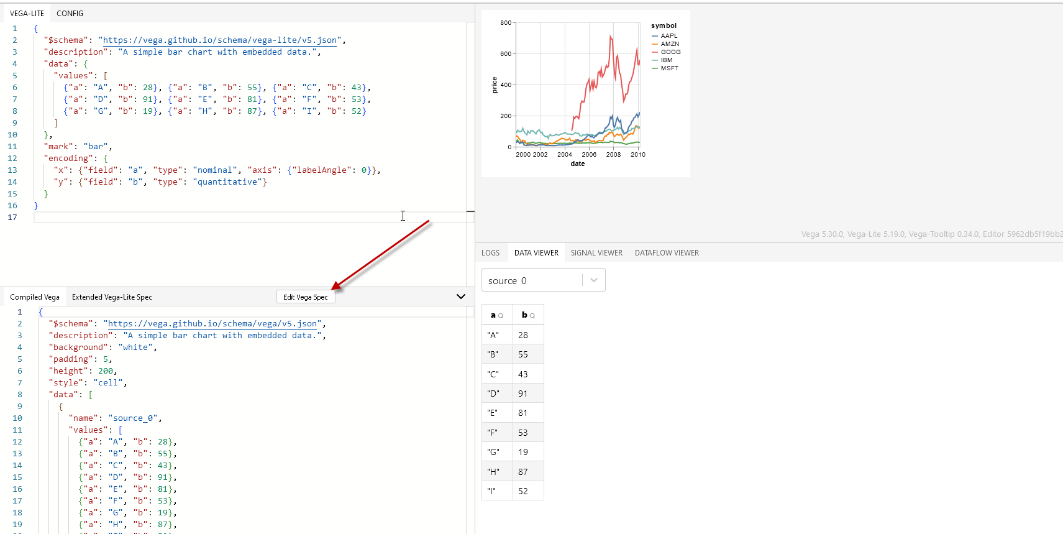
Task: Show the DATAFLOW VIEWER tab
Action: (667, 253)
